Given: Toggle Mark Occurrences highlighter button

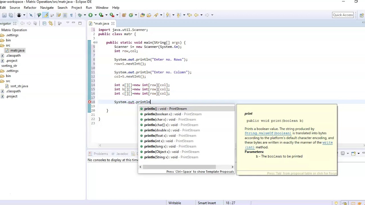Looking at the screenshot, I should [x=46, y=15].
